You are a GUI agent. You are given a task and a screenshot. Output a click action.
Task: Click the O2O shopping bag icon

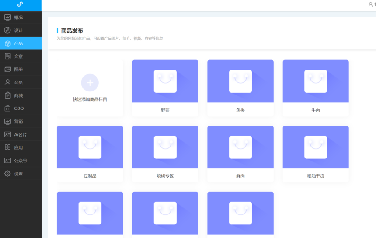8,108
